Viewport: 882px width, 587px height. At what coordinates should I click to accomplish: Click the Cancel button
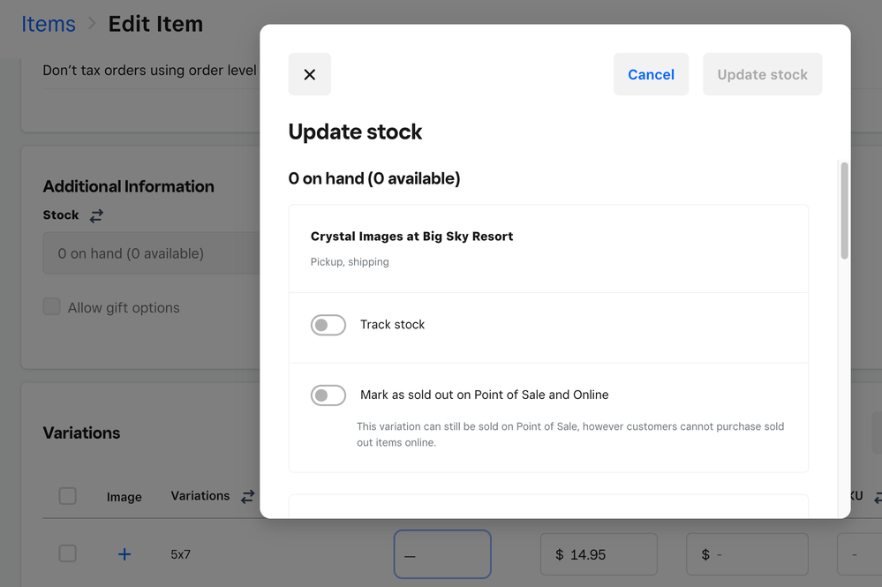point(651,74)
